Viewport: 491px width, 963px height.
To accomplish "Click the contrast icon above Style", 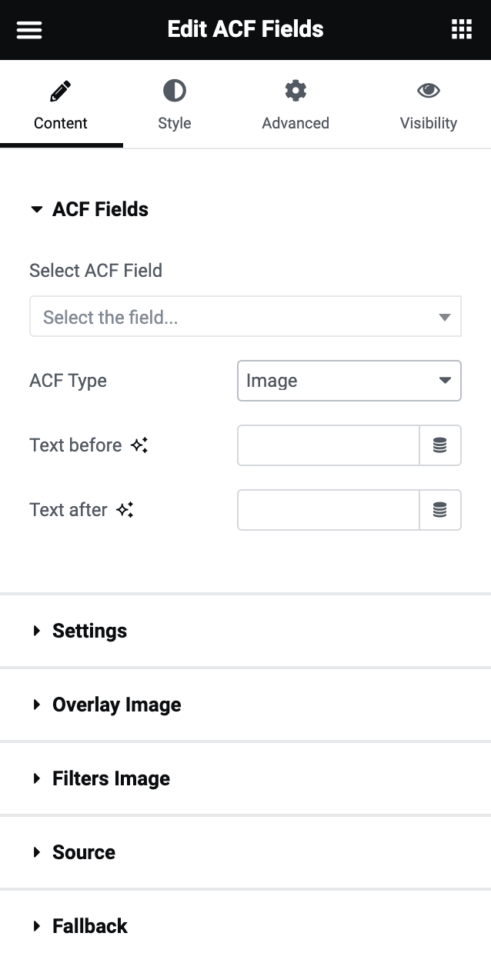I will [x=174, y=90].
